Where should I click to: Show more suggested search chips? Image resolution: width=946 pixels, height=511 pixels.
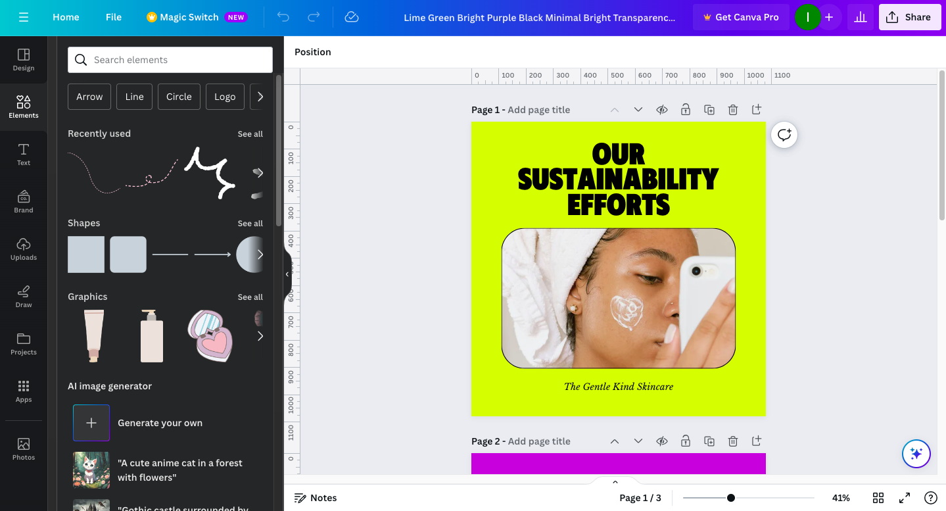pyautogui.click(x=260, y=97)
